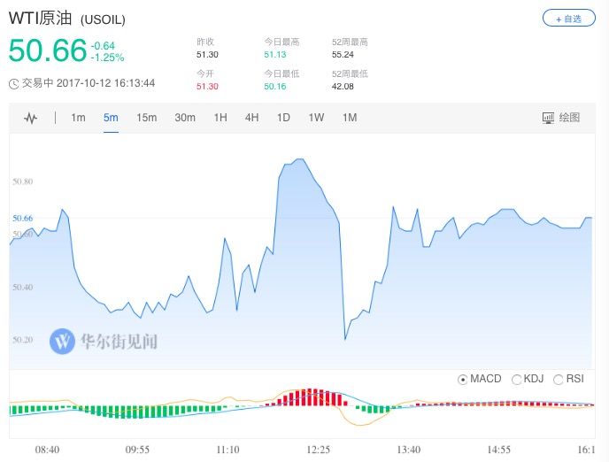The height and width of the screenshot is (462, 609).
Task: Click the 今开 value 51.30
Action: 207,87
